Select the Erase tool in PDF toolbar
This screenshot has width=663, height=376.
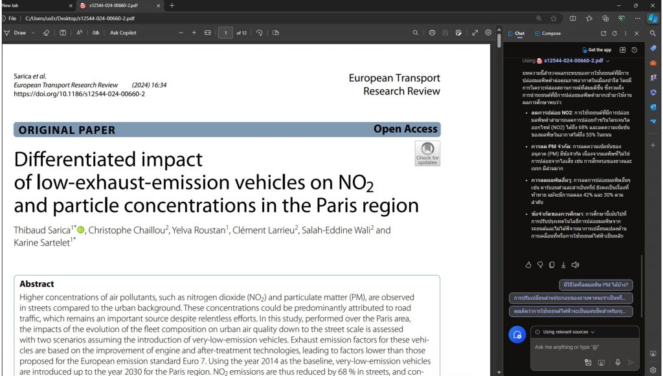(47, 32)
